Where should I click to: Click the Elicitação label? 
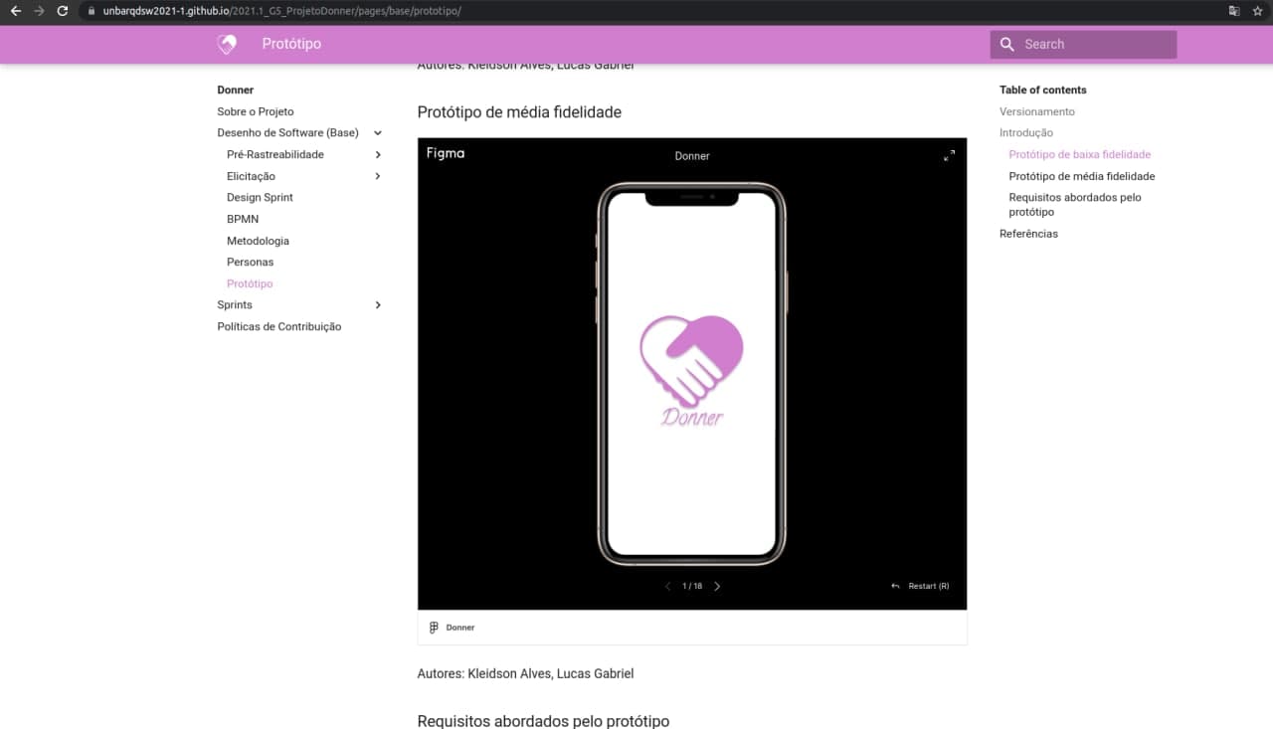(251, 176)
